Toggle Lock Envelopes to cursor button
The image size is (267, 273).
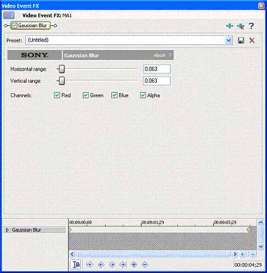76,264
